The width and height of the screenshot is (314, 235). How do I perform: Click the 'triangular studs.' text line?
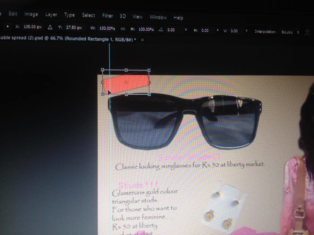(x=134, y=201)
